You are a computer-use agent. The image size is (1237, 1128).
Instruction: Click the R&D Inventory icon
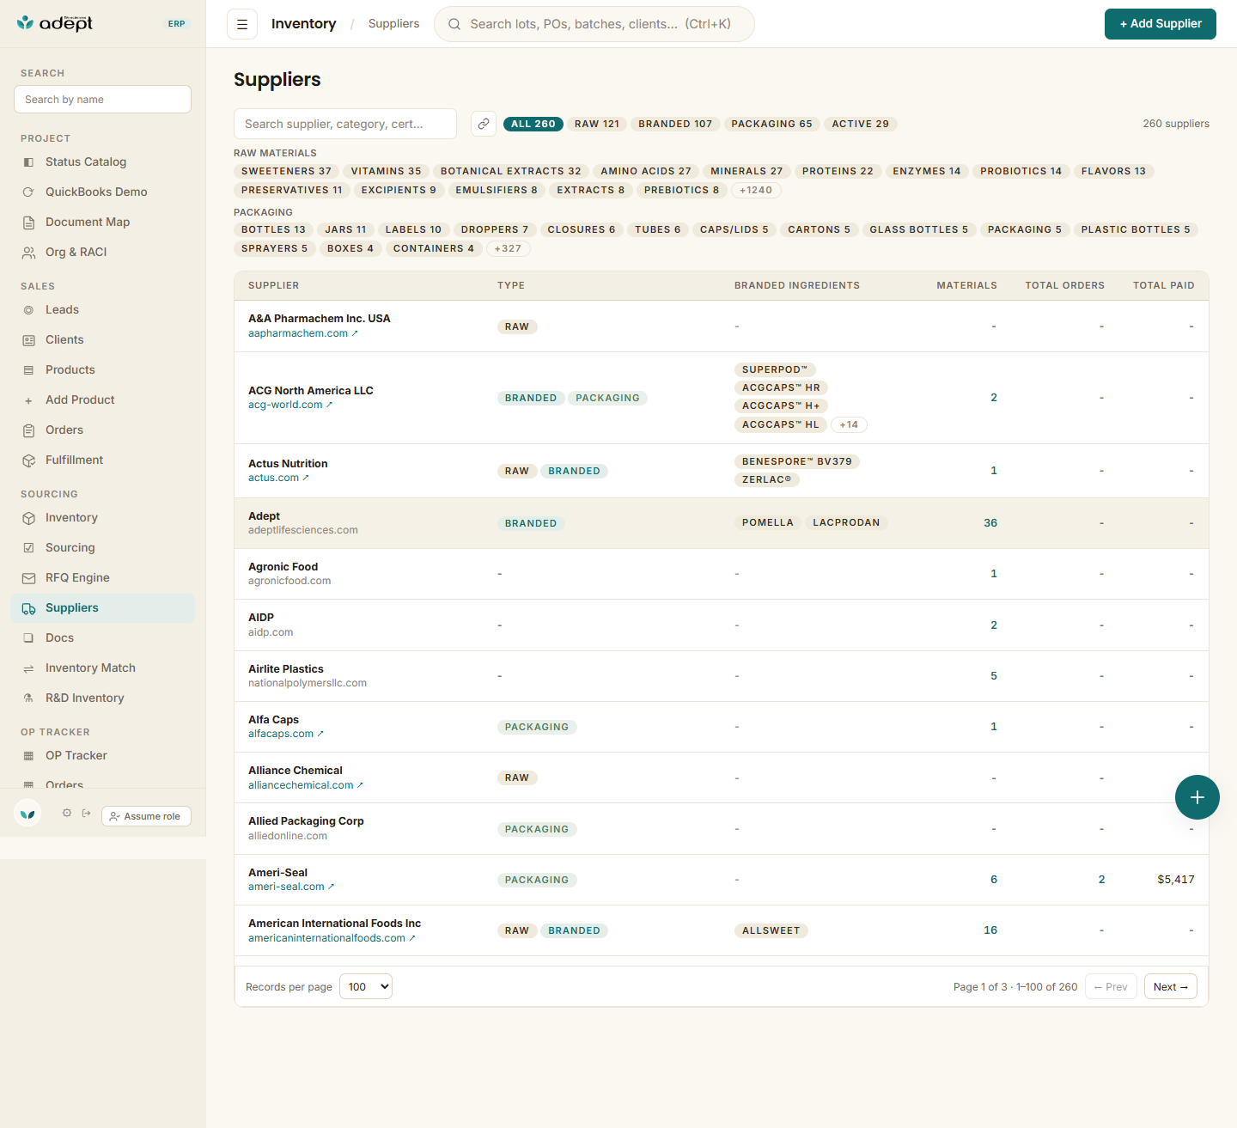coord(28,698)
